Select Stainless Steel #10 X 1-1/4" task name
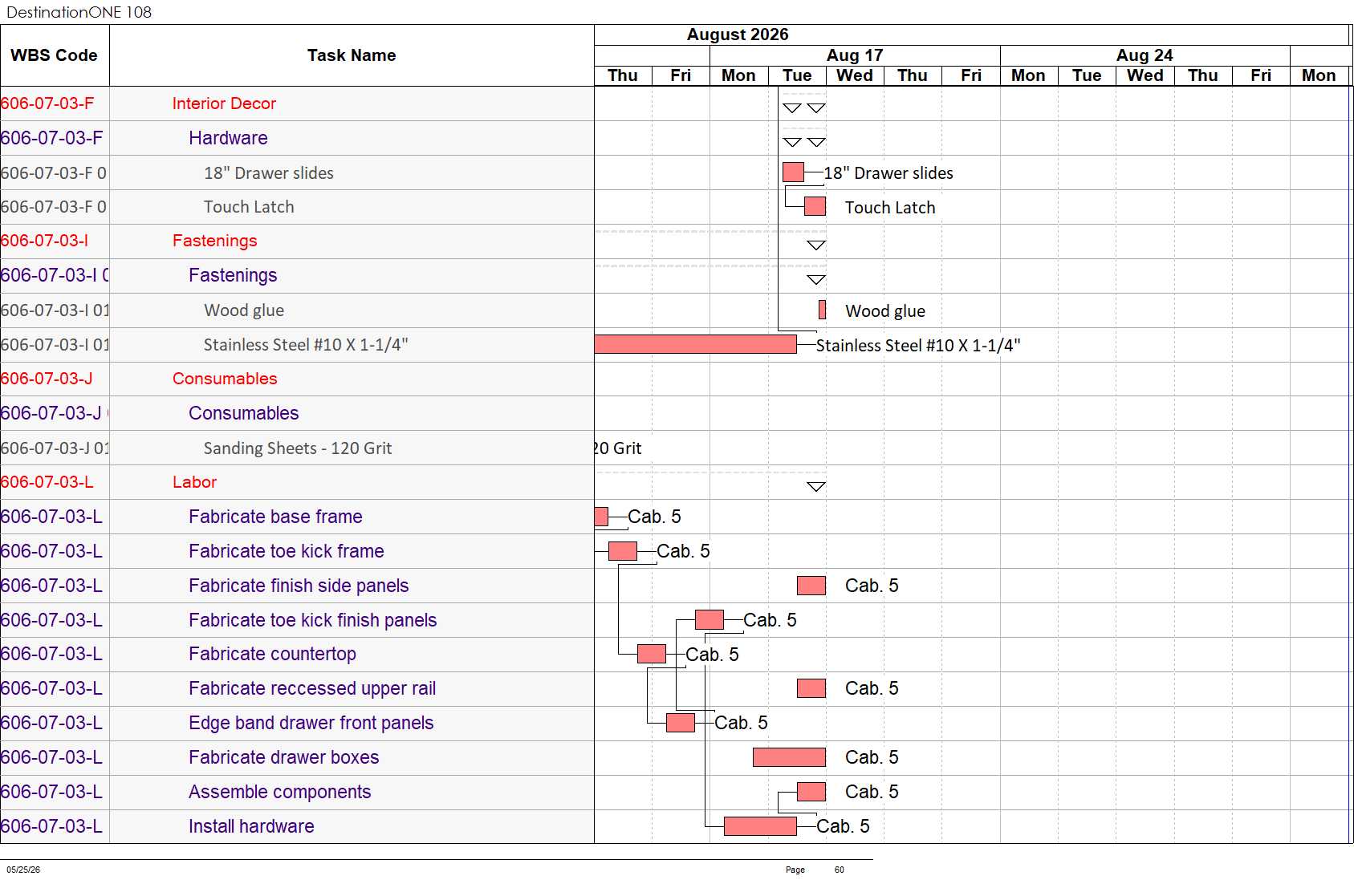Image resolution: width=1354 pixels, height=880 pixels. [x=306, y=345]
